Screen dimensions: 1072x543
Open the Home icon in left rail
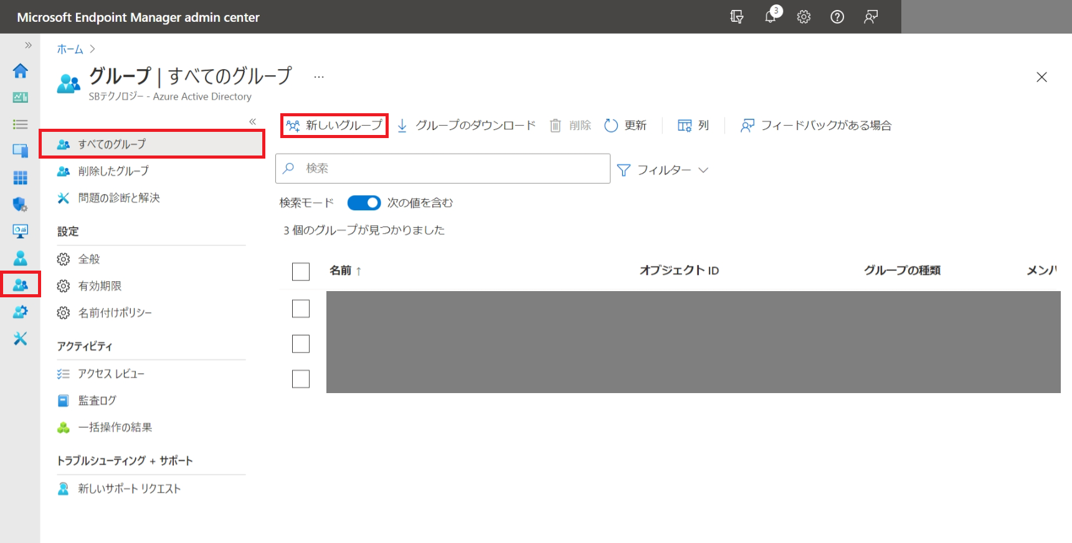20,71
